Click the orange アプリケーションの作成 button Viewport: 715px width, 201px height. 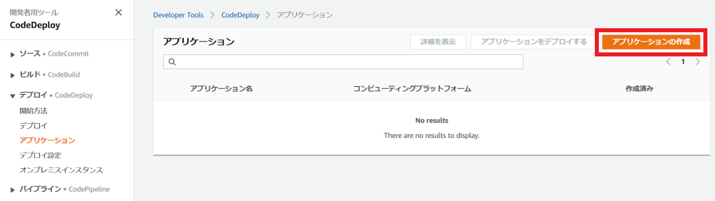651,42
